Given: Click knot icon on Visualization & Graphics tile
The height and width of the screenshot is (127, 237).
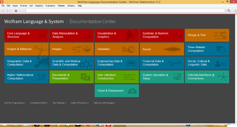Looking at the screenshot, I should pyautogui.click(x=130, y=35).
